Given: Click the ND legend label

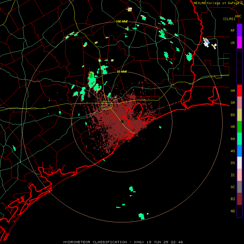Looking at the screenshot, I should [x=233, y=211].
